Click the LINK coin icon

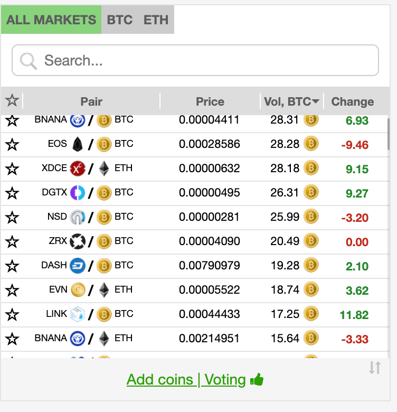coord(78,314)
